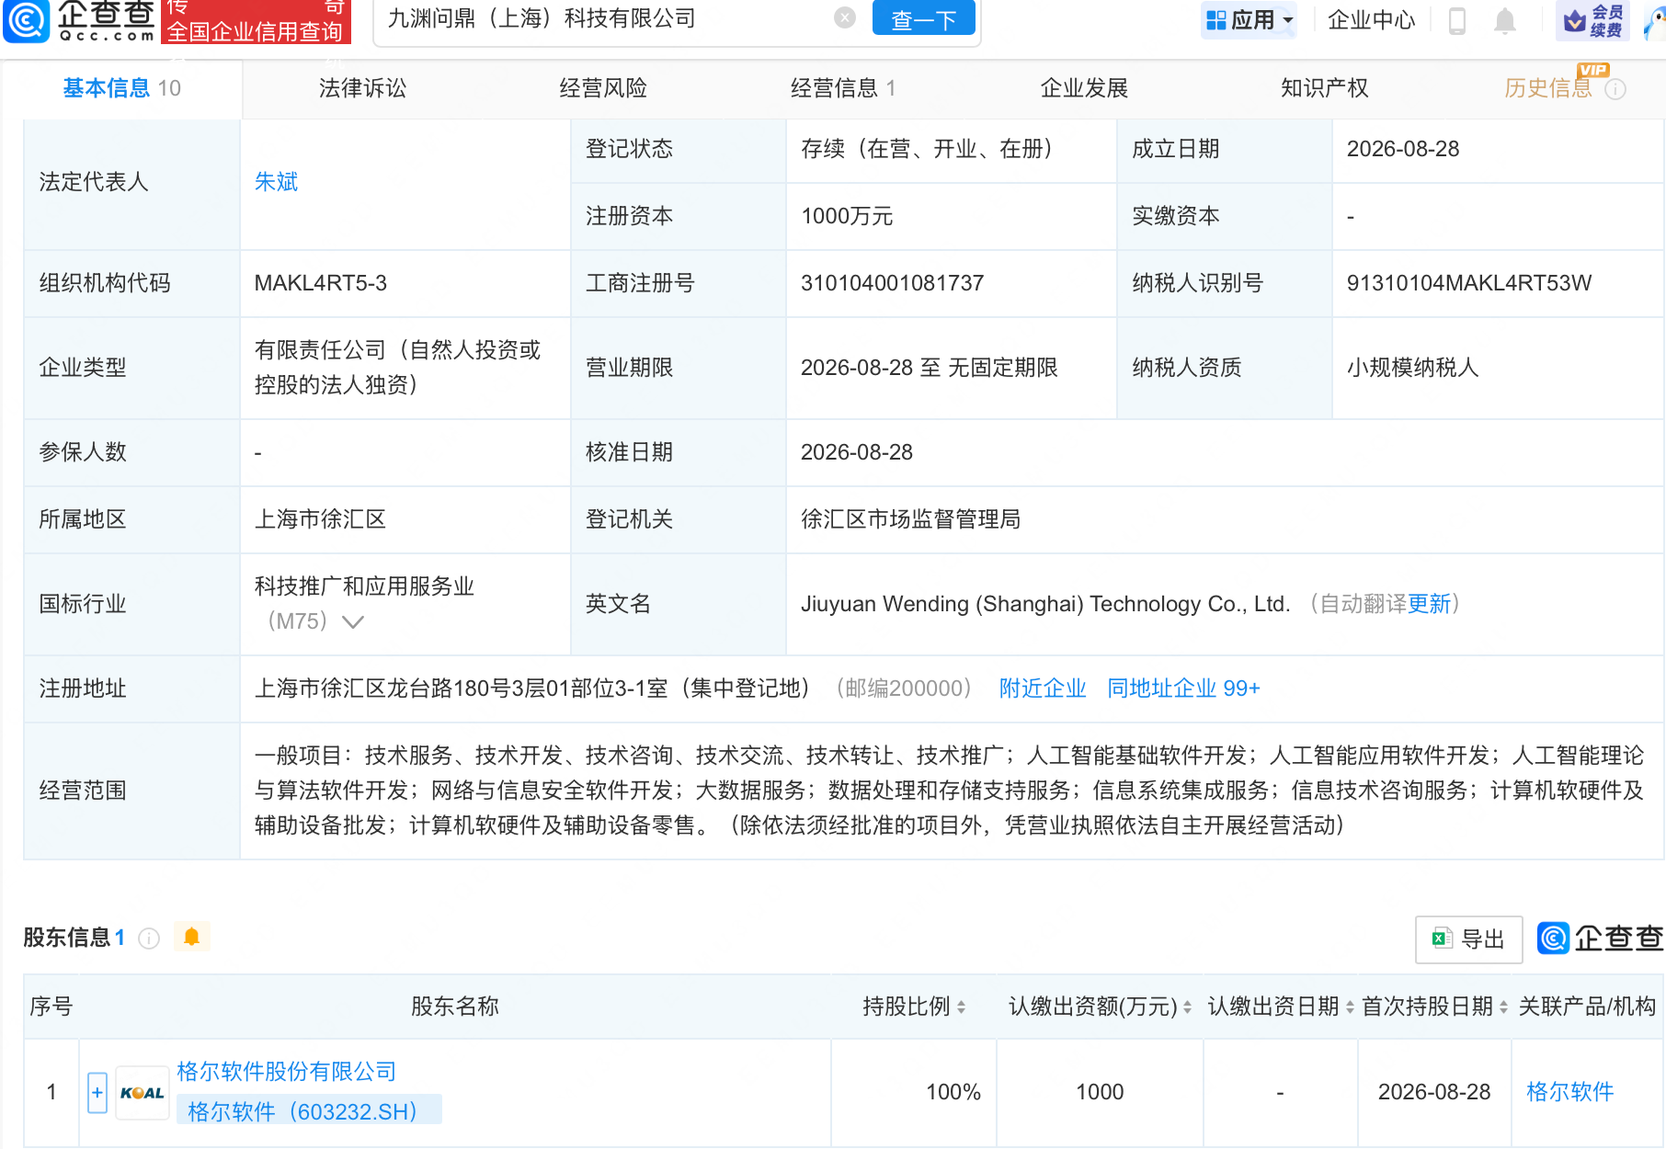
Task: Click the 会员续费 crown icon
Action: pyautogui.click(x=1592, y=20)
